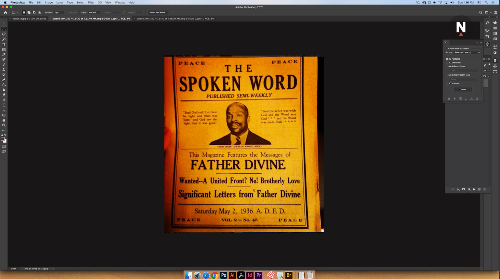Viewport: 500px width, 279px height.
Task: Select the Magic Wand tool
Action: (4, 39)
